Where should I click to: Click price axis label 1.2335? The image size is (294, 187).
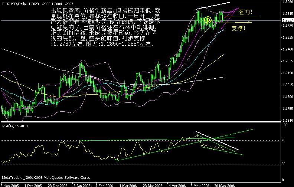coord(288,61)
